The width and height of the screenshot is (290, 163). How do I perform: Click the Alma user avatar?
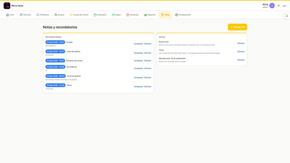272,6
